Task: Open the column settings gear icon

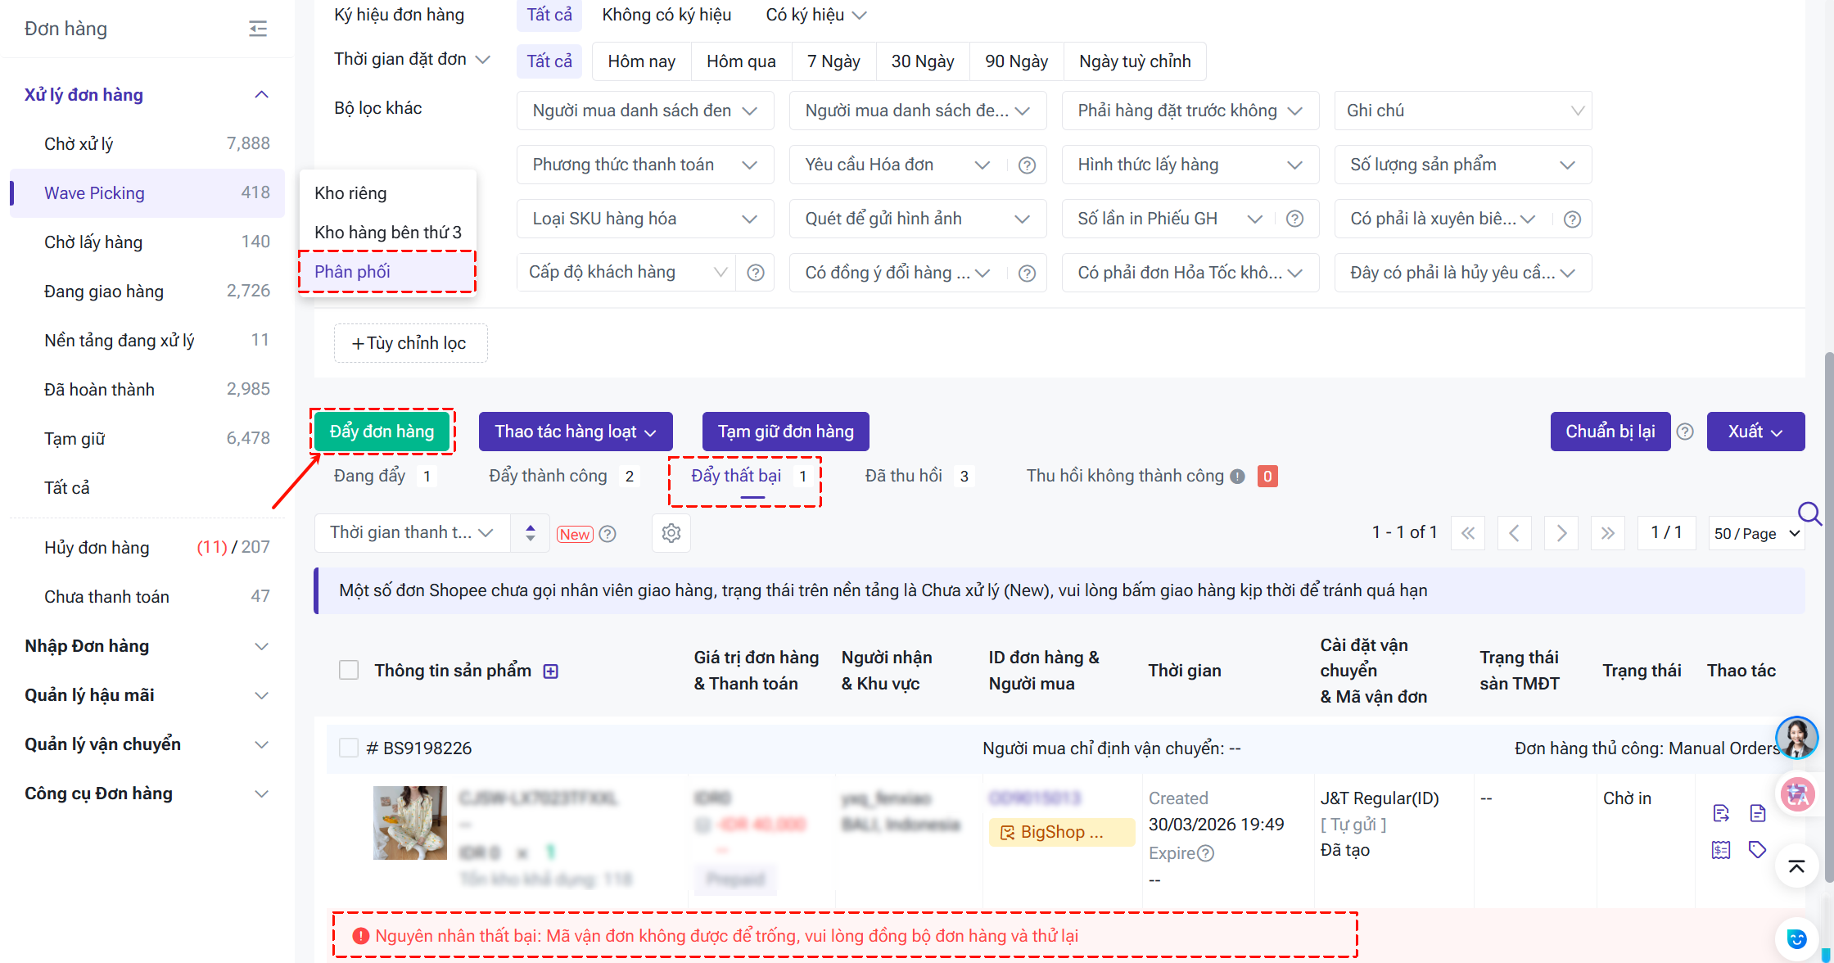Action: (671, 533)
